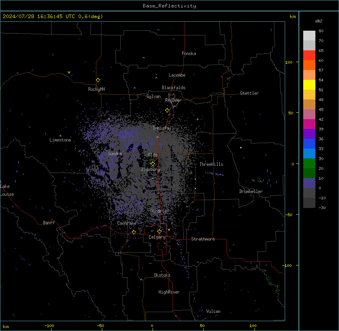The image size is (339, 331).
Task: Click the Limestone label
Action: pos(60,140)
